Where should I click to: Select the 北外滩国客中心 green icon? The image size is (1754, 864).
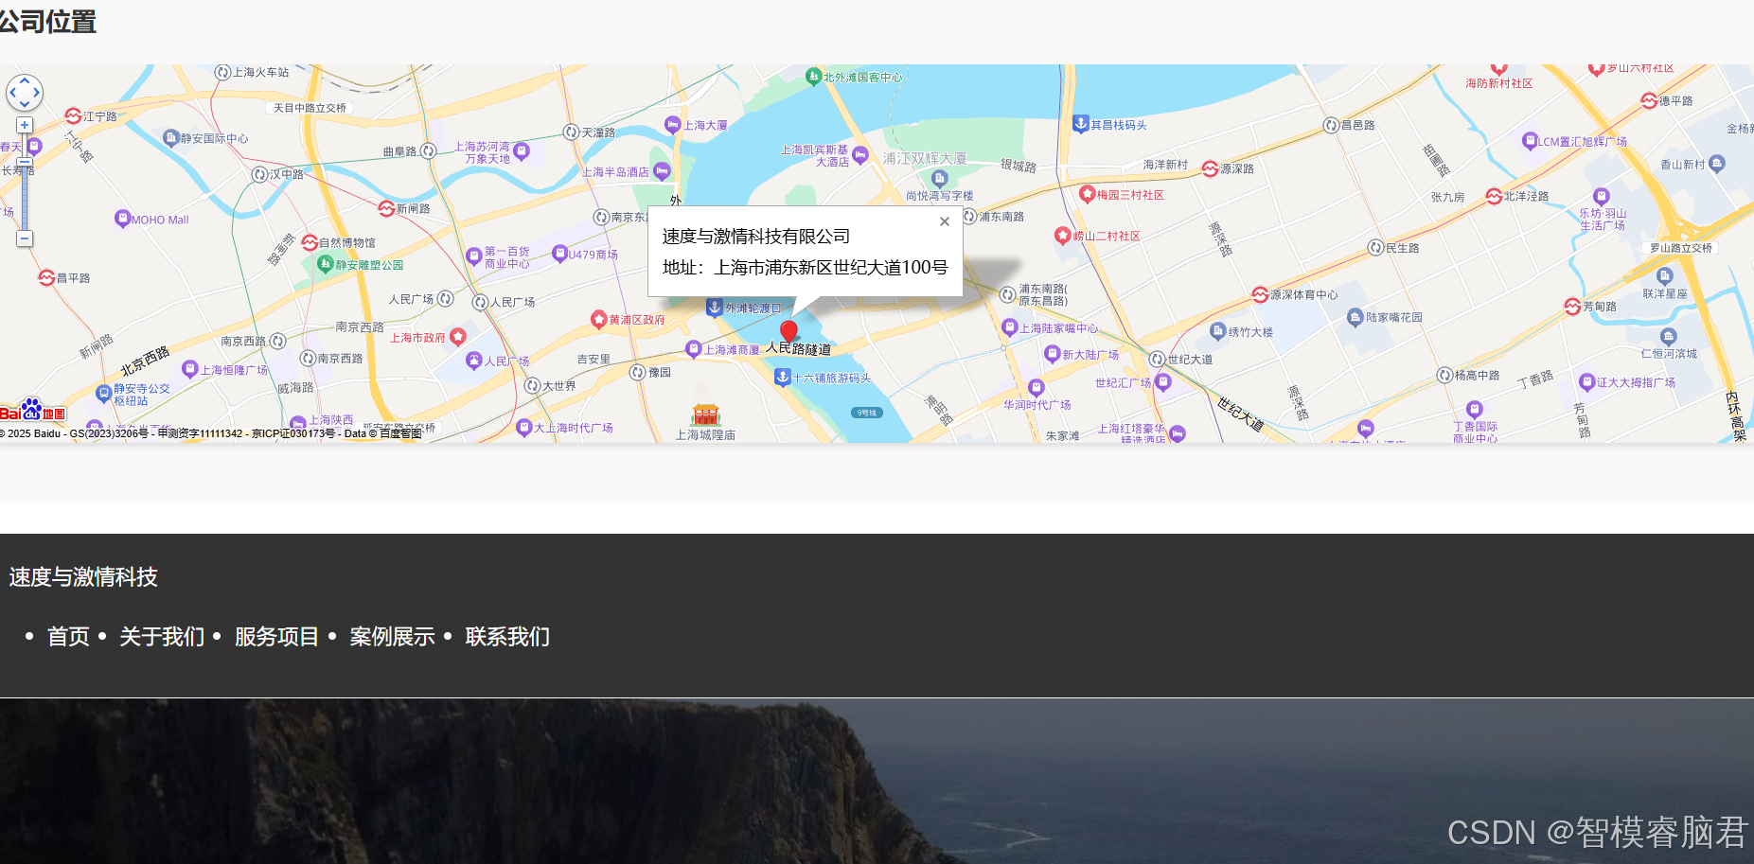coord(813,76)
